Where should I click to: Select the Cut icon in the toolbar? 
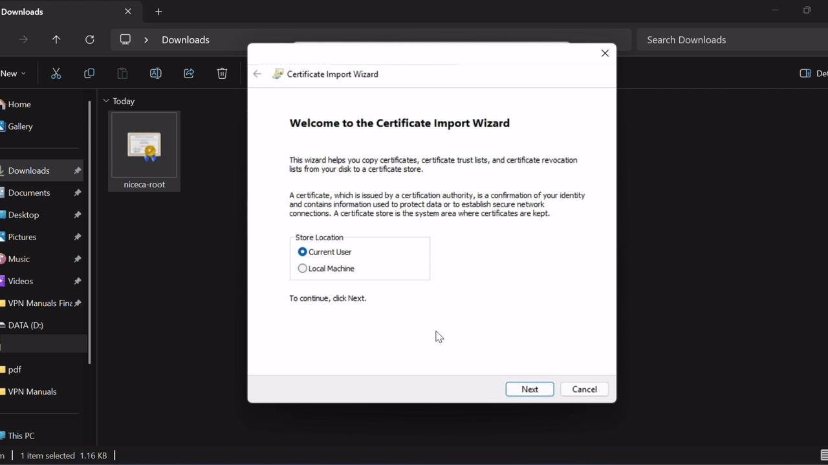coord(56,73)
